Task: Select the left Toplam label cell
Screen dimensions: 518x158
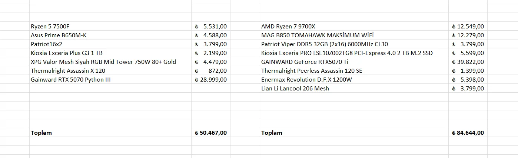Action: [110, 133]
